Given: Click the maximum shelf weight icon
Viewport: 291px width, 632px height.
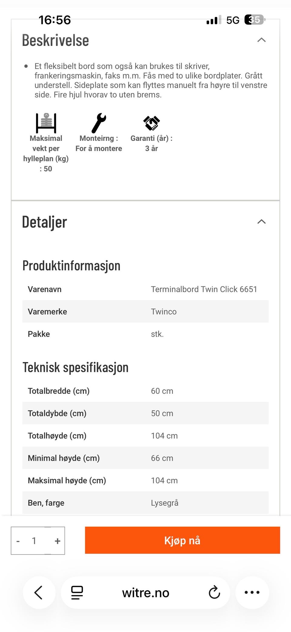Looking at the screenshot, I should tap(46, 123).
